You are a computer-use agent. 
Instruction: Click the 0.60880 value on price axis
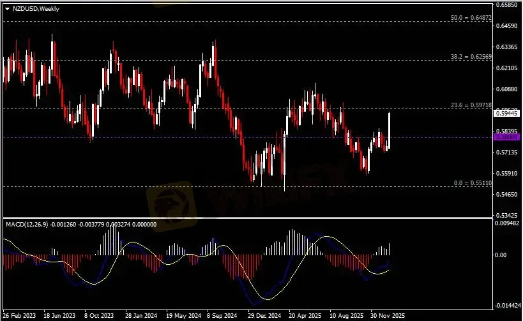pos(507,89)
